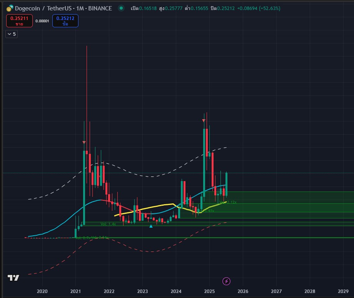The image size is (354, 298).
Task: Click the 2028 label on time axis
Action: (310, 291)
